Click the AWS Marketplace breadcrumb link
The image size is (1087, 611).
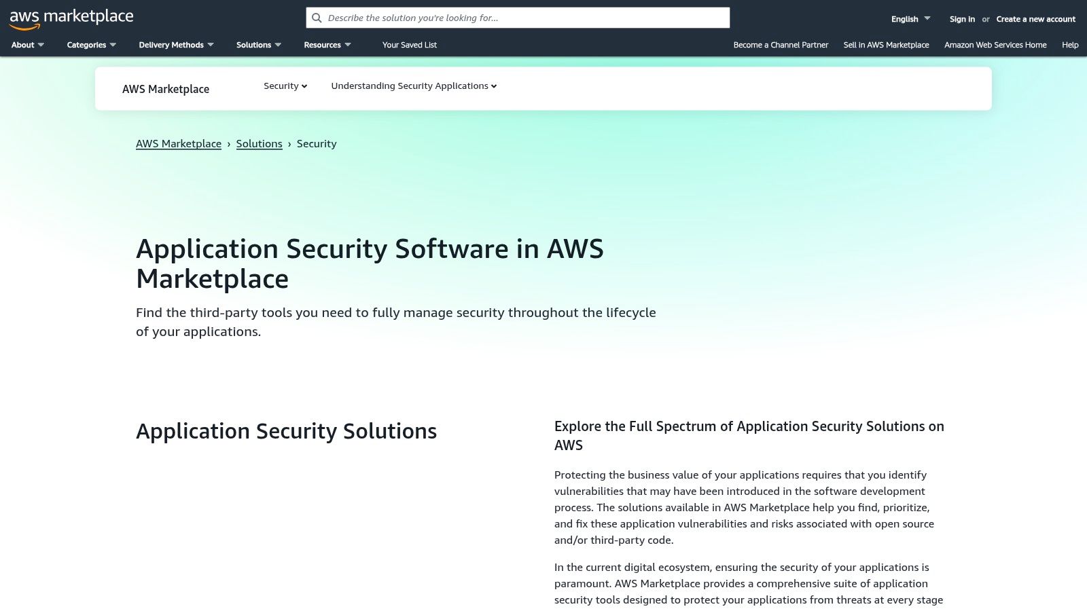pos(179,143)
